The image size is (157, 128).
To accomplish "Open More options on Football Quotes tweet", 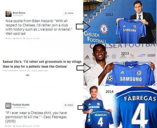I will pos(36,126).
